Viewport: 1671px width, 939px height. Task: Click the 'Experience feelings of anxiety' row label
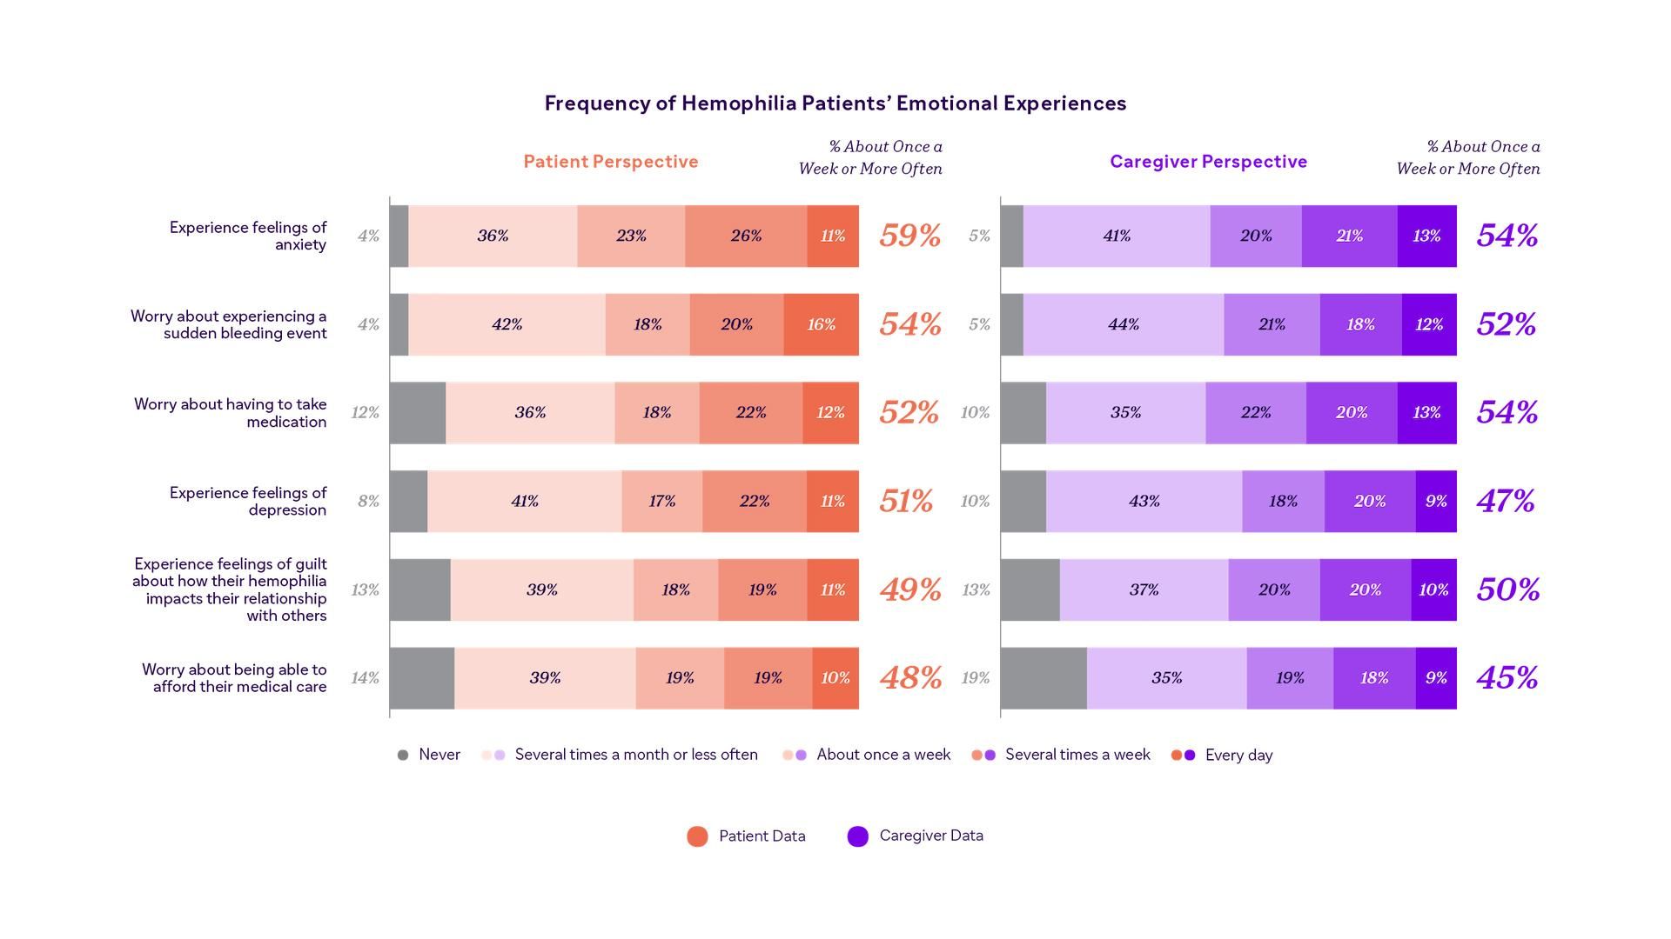(248, 236)
